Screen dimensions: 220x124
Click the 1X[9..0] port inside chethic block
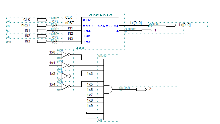point(108,25)
